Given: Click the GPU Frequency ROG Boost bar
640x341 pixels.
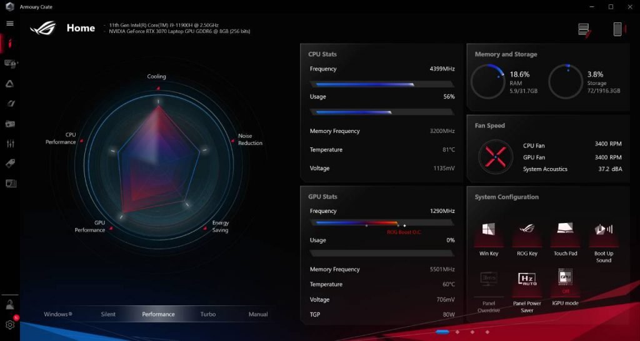Looking at the screenshot, I should coord(382,223).
